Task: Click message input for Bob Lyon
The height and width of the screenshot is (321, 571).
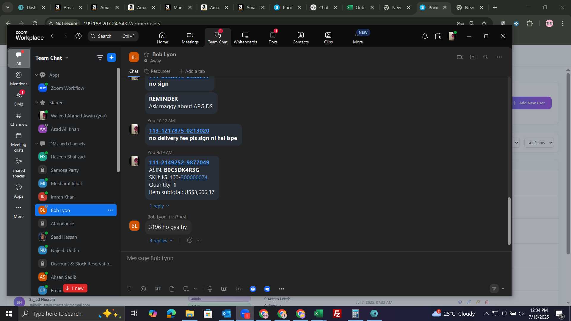Action: click(x=316, y=258)
